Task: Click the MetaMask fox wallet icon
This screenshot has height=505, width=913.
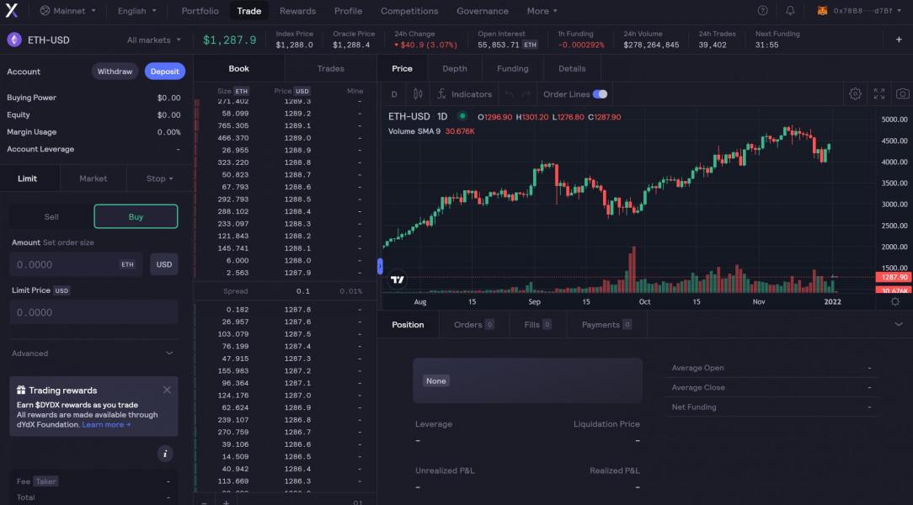Action: (x=822, y=10)
